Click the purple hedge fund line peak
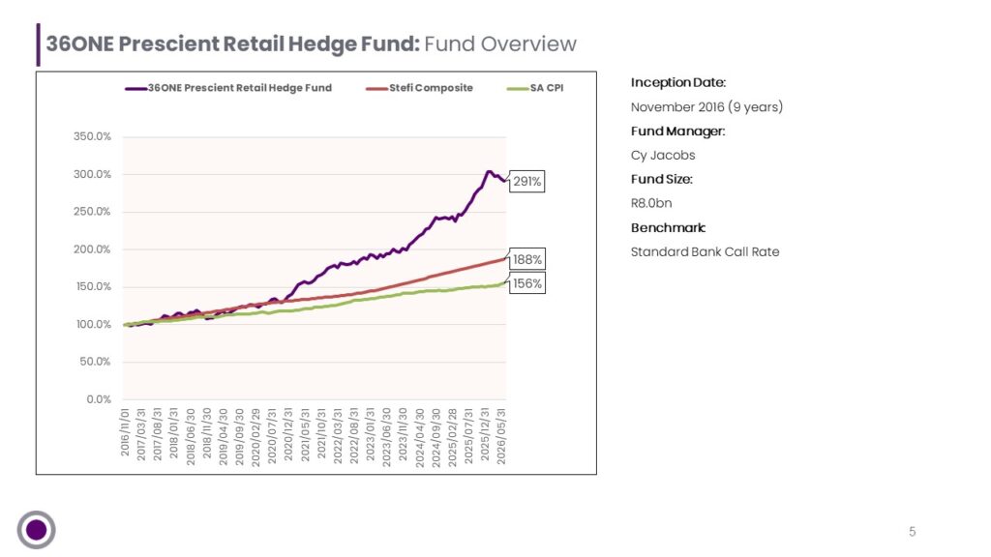 [488, 171]
